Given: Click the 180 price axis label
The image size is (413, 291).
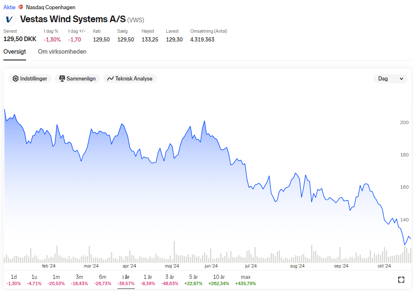Looking at the screenshot, I should click(404, 155).
